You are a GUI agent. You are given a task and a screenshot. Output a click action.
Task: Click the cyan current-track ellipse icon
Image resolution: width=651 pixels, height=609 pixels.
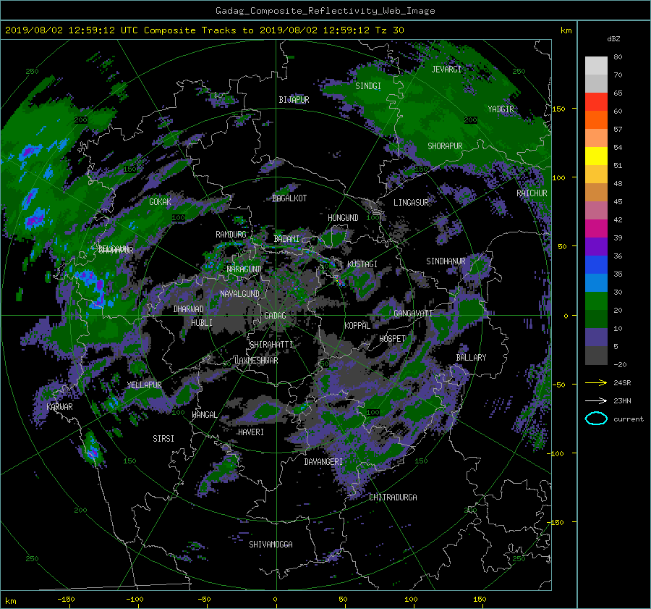[596, 419]
